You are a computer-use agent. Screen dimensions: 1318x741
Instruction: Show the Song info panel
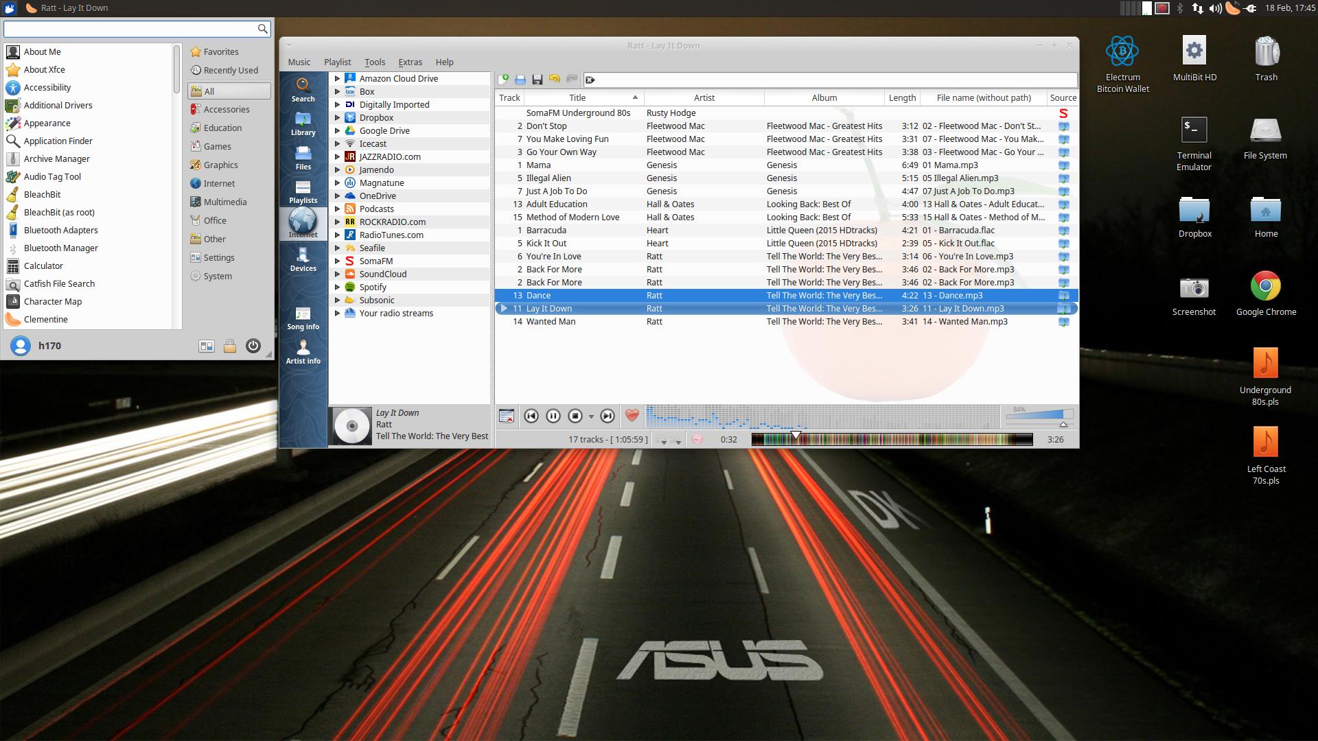click(x=303, y=318)
